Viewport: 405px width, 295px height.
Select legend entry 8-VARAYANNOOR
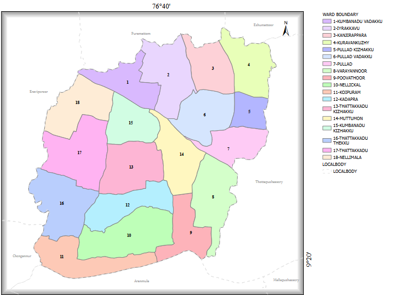[350, 71]
